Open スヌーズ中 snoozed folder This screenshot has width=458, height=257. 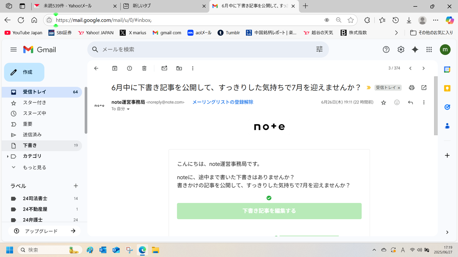[42, 113]
